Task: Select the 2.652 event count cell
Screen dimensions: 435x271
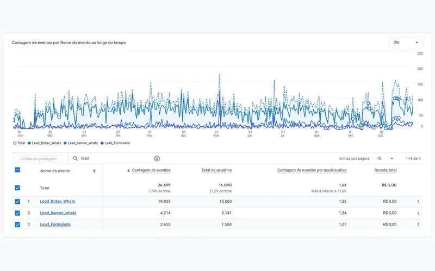Action: click(x=165, y=224)
